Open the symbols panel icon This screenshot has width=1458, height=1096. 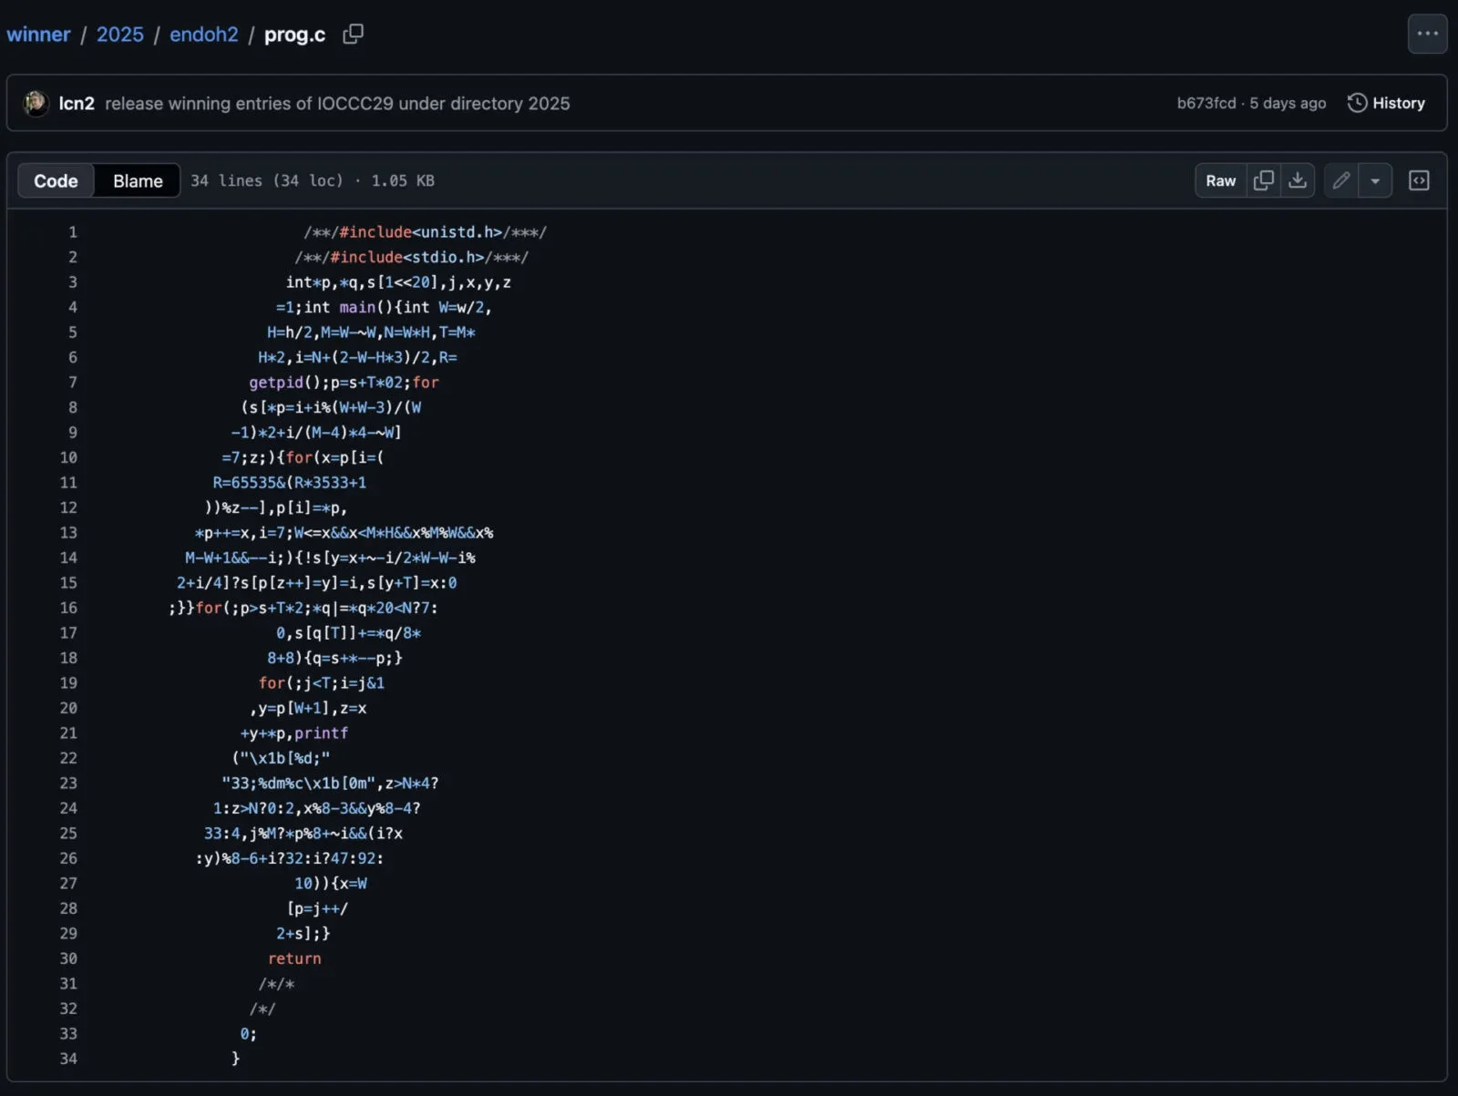(1419, 180)
